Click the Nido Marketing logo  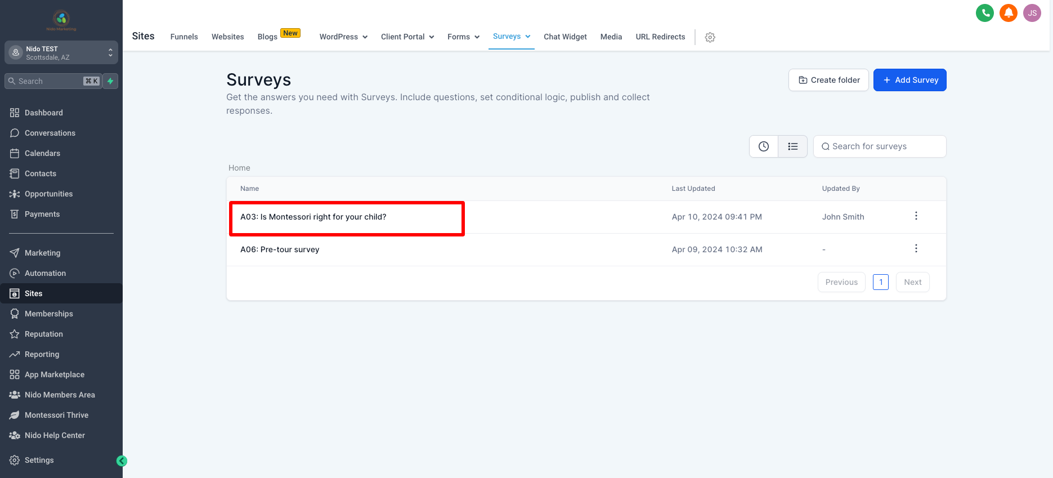click(61, 20)
